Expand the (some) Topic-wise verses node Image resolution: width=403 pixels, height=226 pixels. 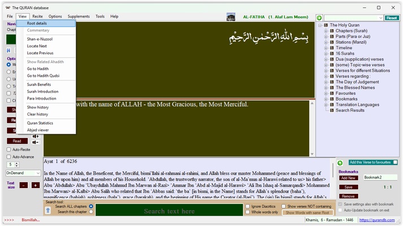(x=326, y=65)
